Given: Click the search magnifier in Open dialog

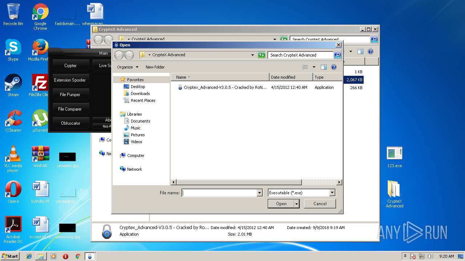Looking at the screenshot, I should [x=337, y=55].
